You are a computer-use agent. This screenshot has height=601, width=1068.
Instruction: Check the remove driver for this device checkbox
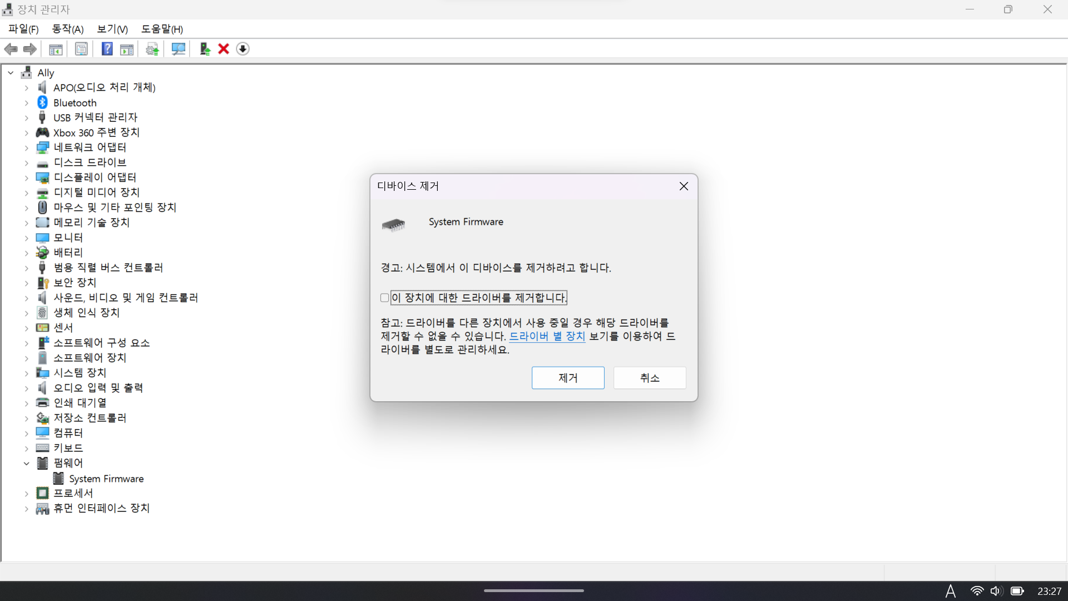pos(384,298)
